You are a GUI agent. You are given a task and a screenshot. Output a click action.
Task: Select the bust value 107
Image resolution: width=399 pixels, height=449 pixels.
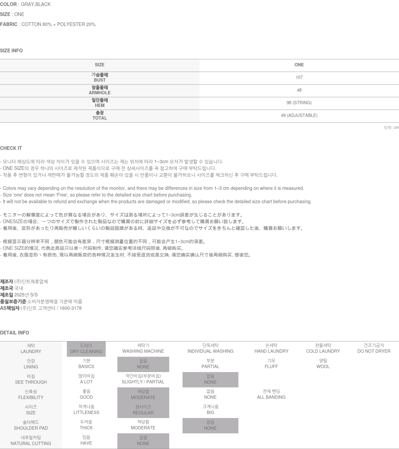tap(299, 78)
